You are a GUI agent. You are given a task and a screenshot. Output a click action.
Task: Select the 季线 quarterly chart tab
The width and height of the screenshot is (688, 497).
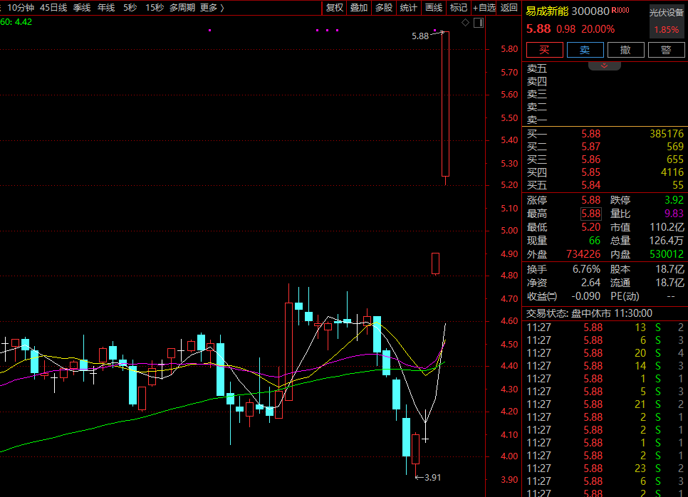tap(82, 7)
